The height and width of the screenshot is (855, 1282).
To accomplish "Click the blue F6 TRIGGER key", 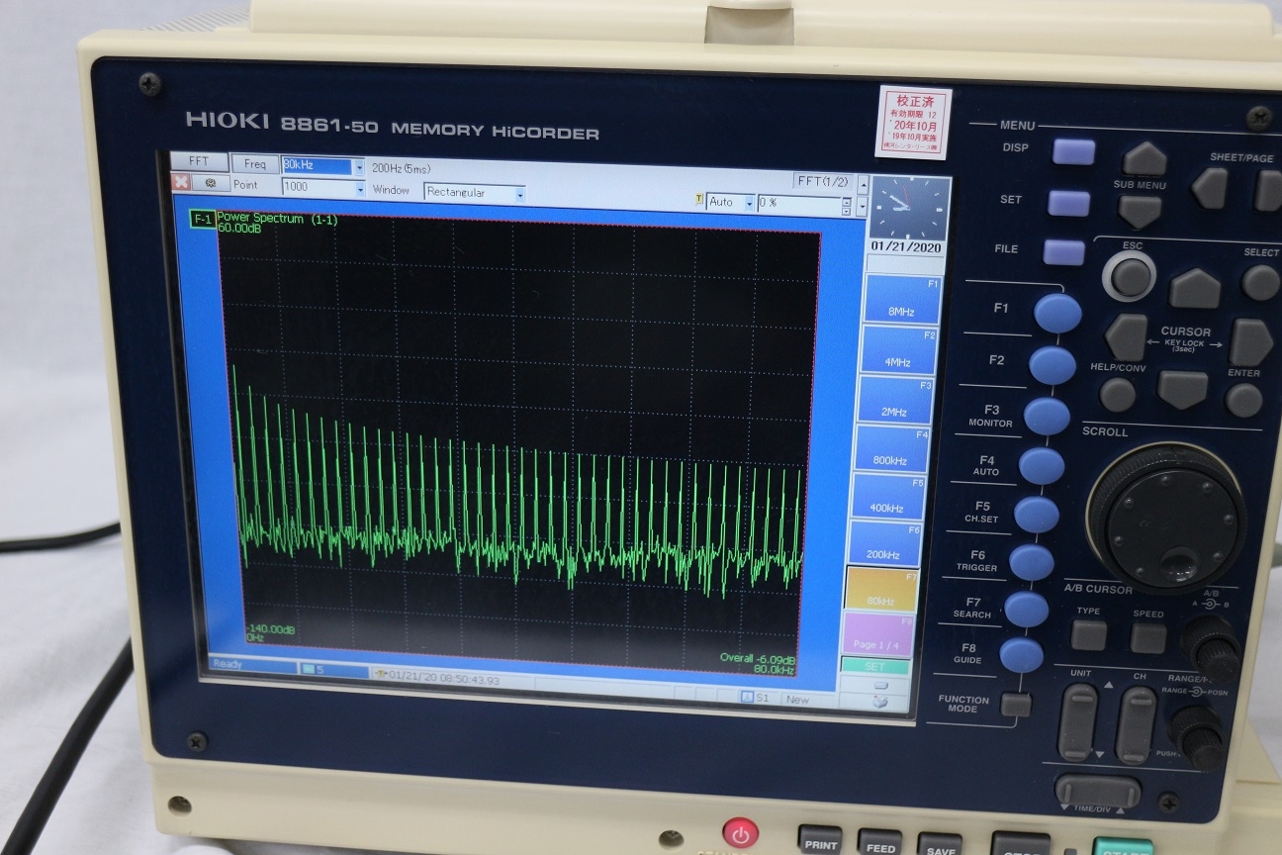I will (1032, 562).
